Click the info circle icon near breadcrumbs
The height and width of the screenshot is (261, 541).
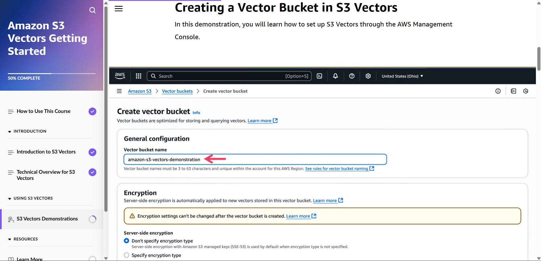click(498, 91)
